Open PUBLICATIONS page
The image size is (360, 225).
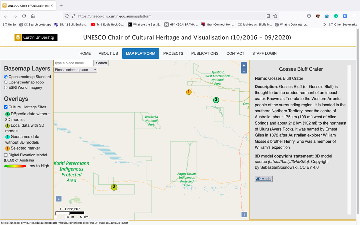click(205, 53)
